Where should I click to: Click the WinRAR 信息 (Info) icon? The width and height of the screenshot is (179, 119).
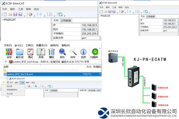(x=84, y=52)
